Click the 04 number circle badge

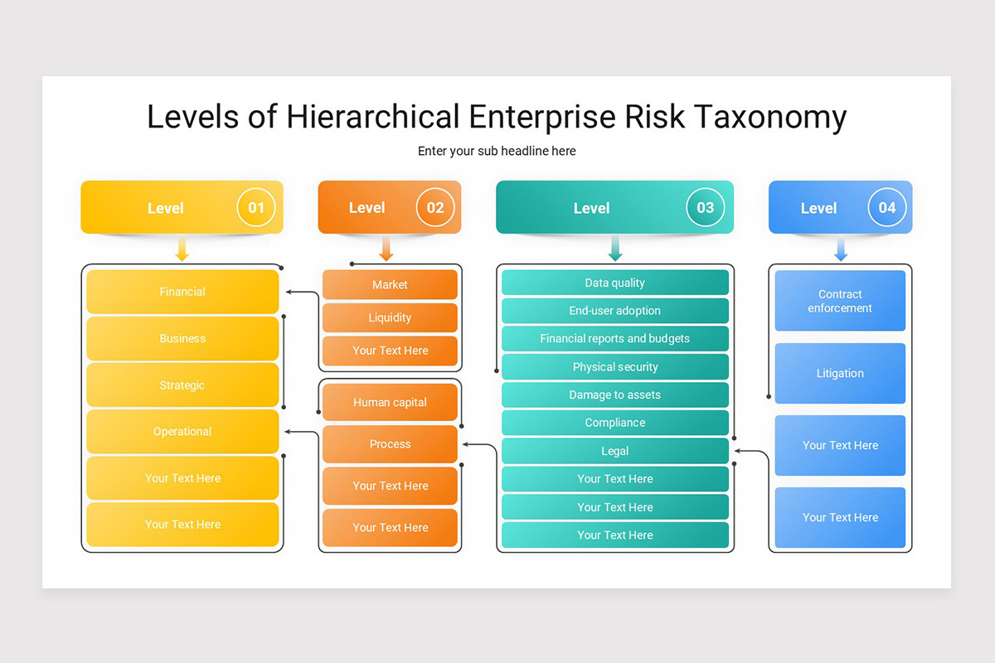tap(887, 207)
